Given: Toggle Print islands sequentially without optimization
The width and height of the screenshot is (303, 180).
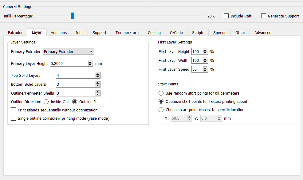Looking at the screenshot, I should coord(14,110).
